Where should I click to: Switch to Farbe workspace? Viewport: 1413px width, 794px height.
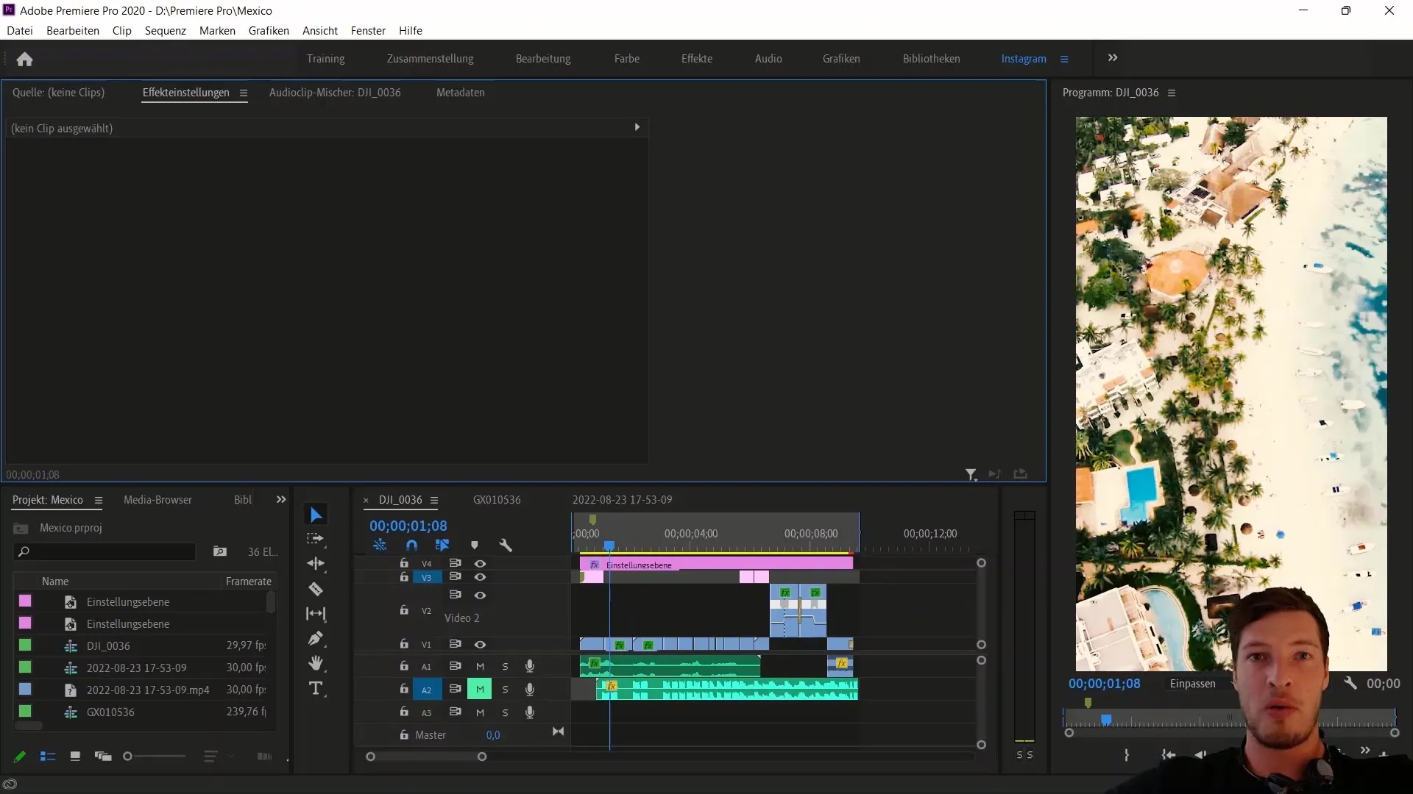point(627,59)
